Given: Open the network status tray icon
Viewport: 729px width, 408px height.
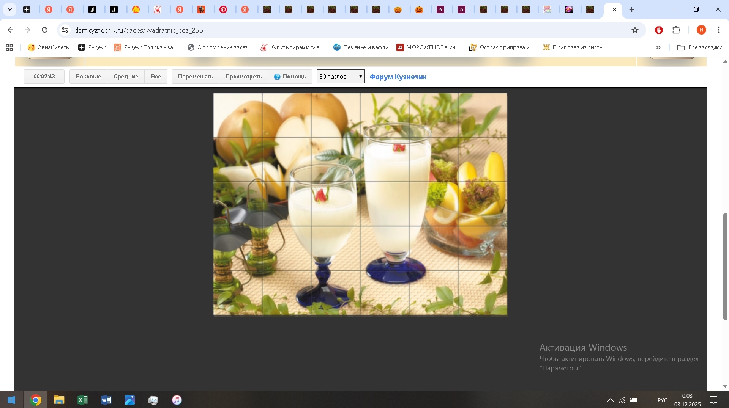Looking at the screenshot, I should click(622, 400).
